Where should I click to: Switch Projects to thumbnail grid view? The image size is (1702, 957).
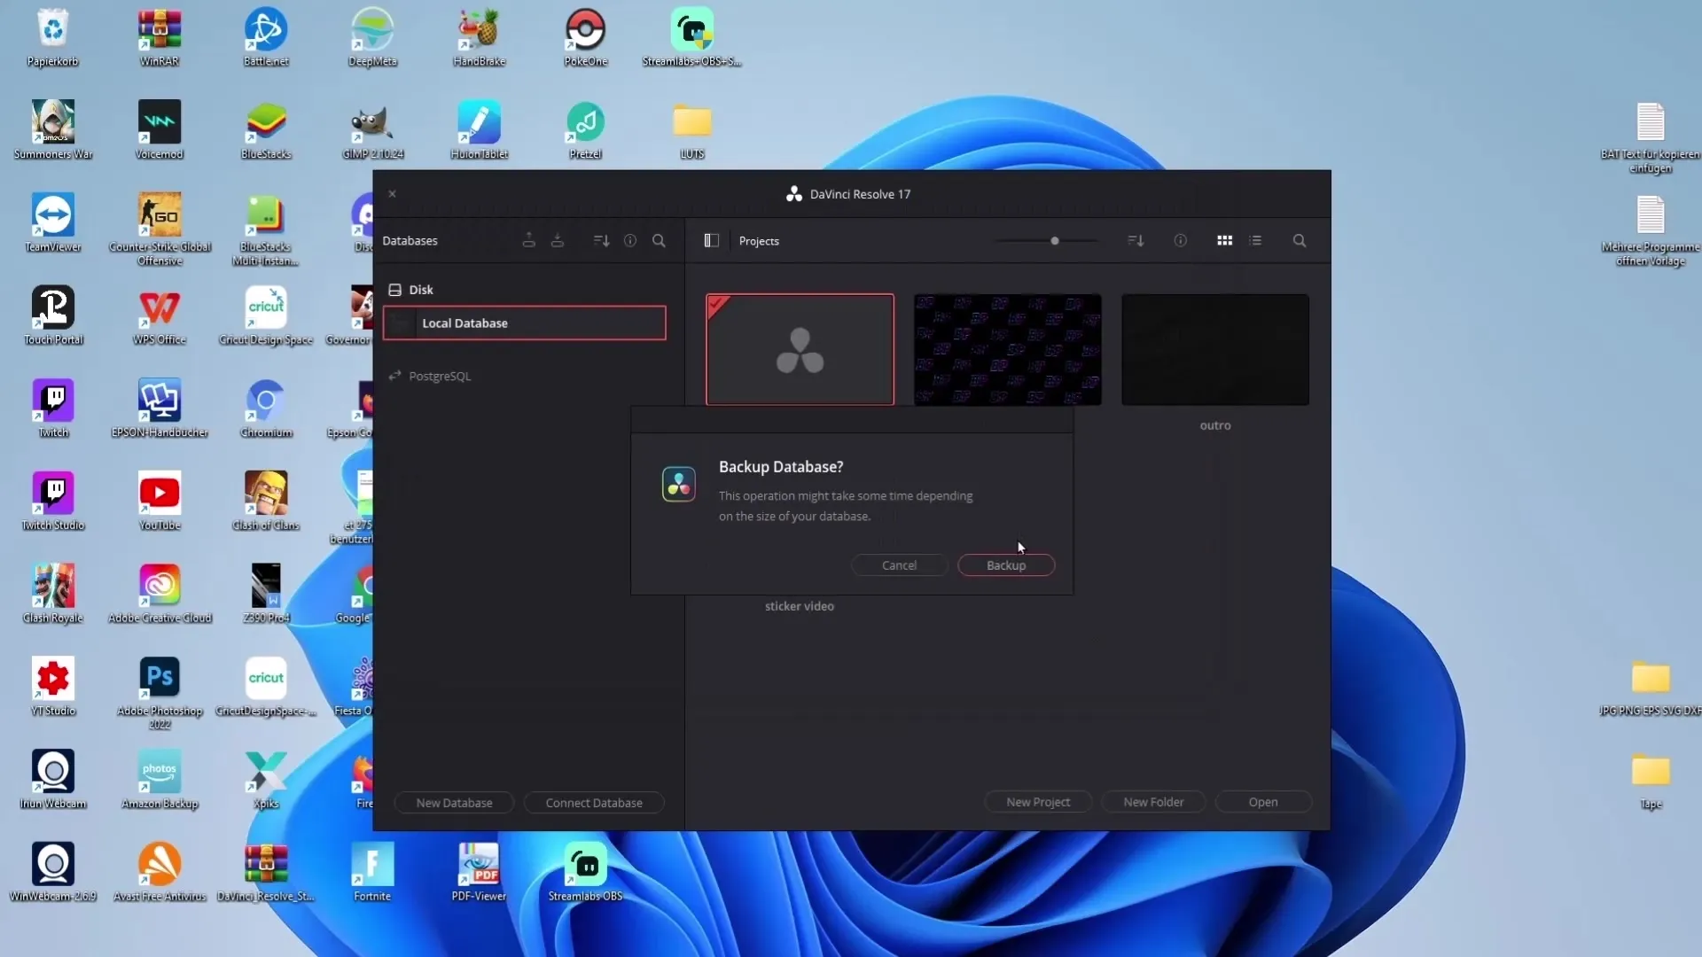click(1225, 240)
